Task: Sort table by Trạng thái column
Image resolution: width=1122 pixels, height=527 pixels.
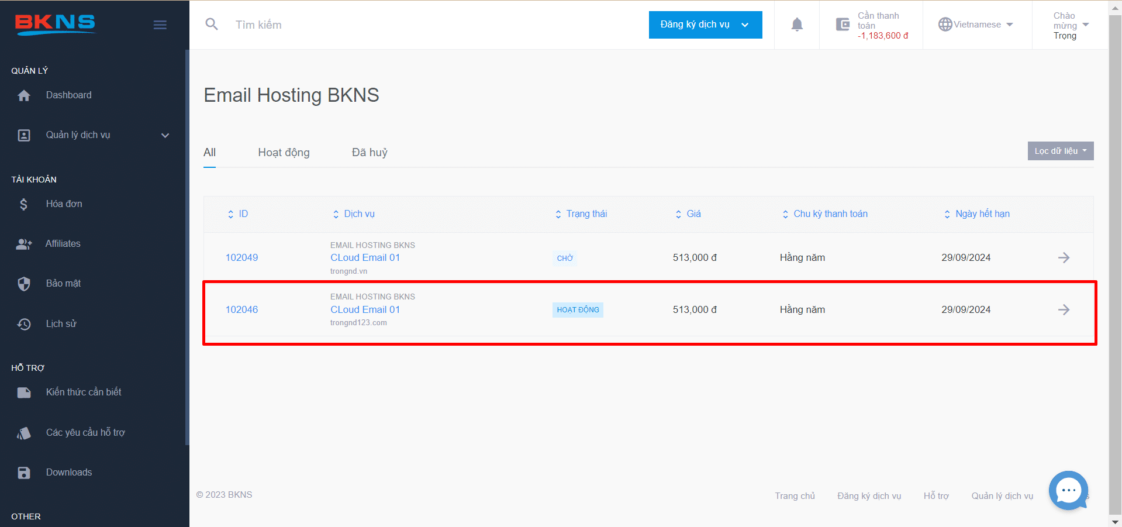Action: tap(581, 214)
